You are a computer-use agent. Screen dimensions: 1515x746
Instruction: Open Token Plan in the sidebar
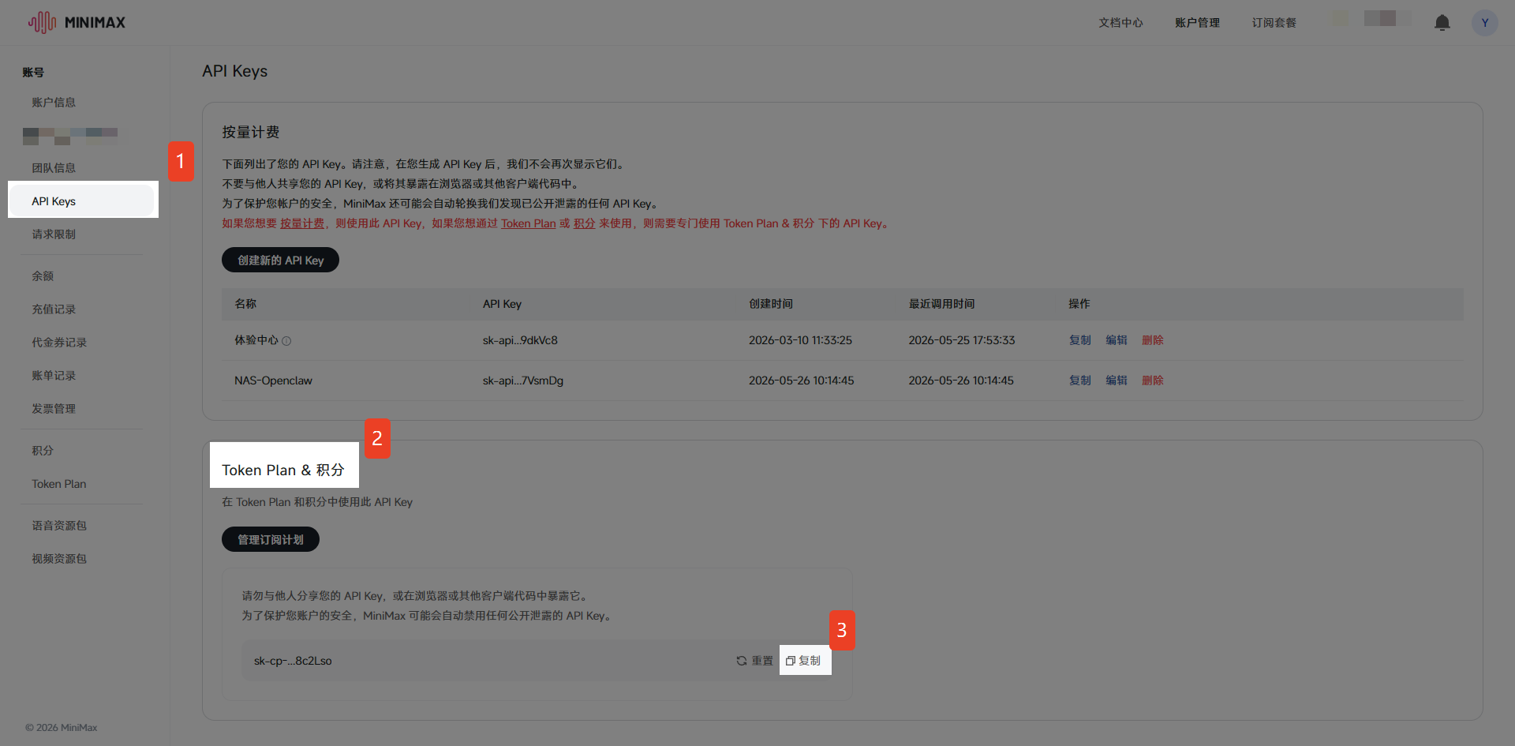click(x=59, y=484)
